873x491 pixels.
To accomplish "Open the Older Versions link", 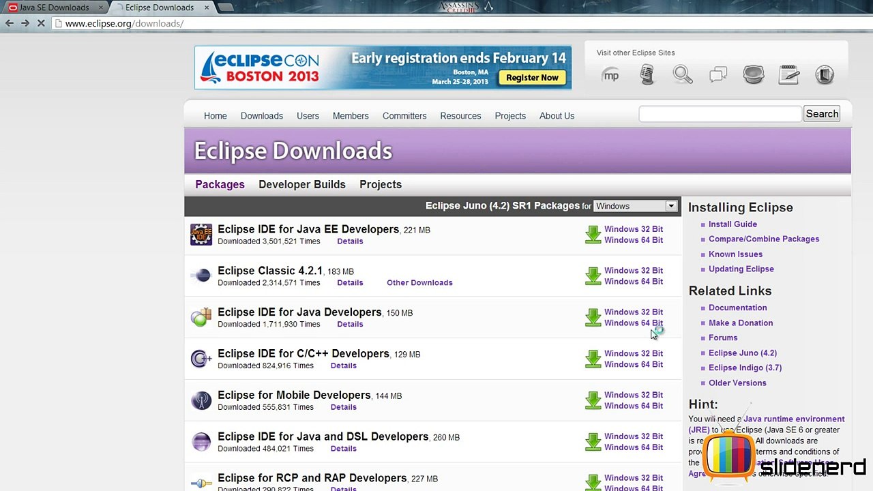I will click(x=737, y=383).
